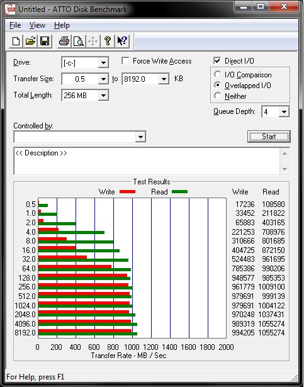The image size is (304, 387).
Task: Expand the Controlled by dropdown
Action: (x=140, y=137)
